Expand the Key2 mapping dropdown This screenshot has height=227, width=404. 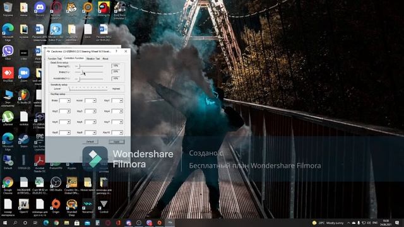(x=64, y=111)
